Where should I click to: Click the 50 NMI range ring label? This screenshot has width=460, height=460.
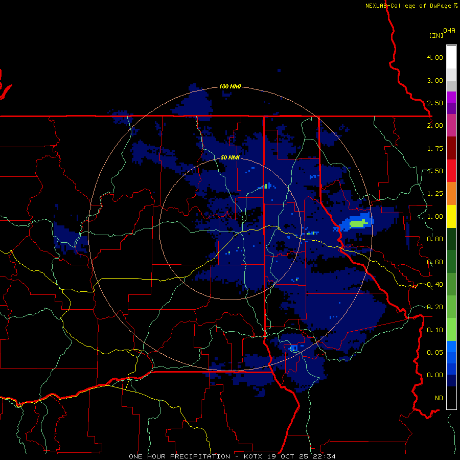[230, 157]
